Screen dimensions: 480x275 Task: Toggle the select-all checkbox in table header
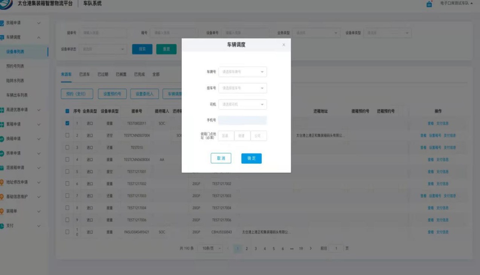pyautogui.click(x=68, y=111)
